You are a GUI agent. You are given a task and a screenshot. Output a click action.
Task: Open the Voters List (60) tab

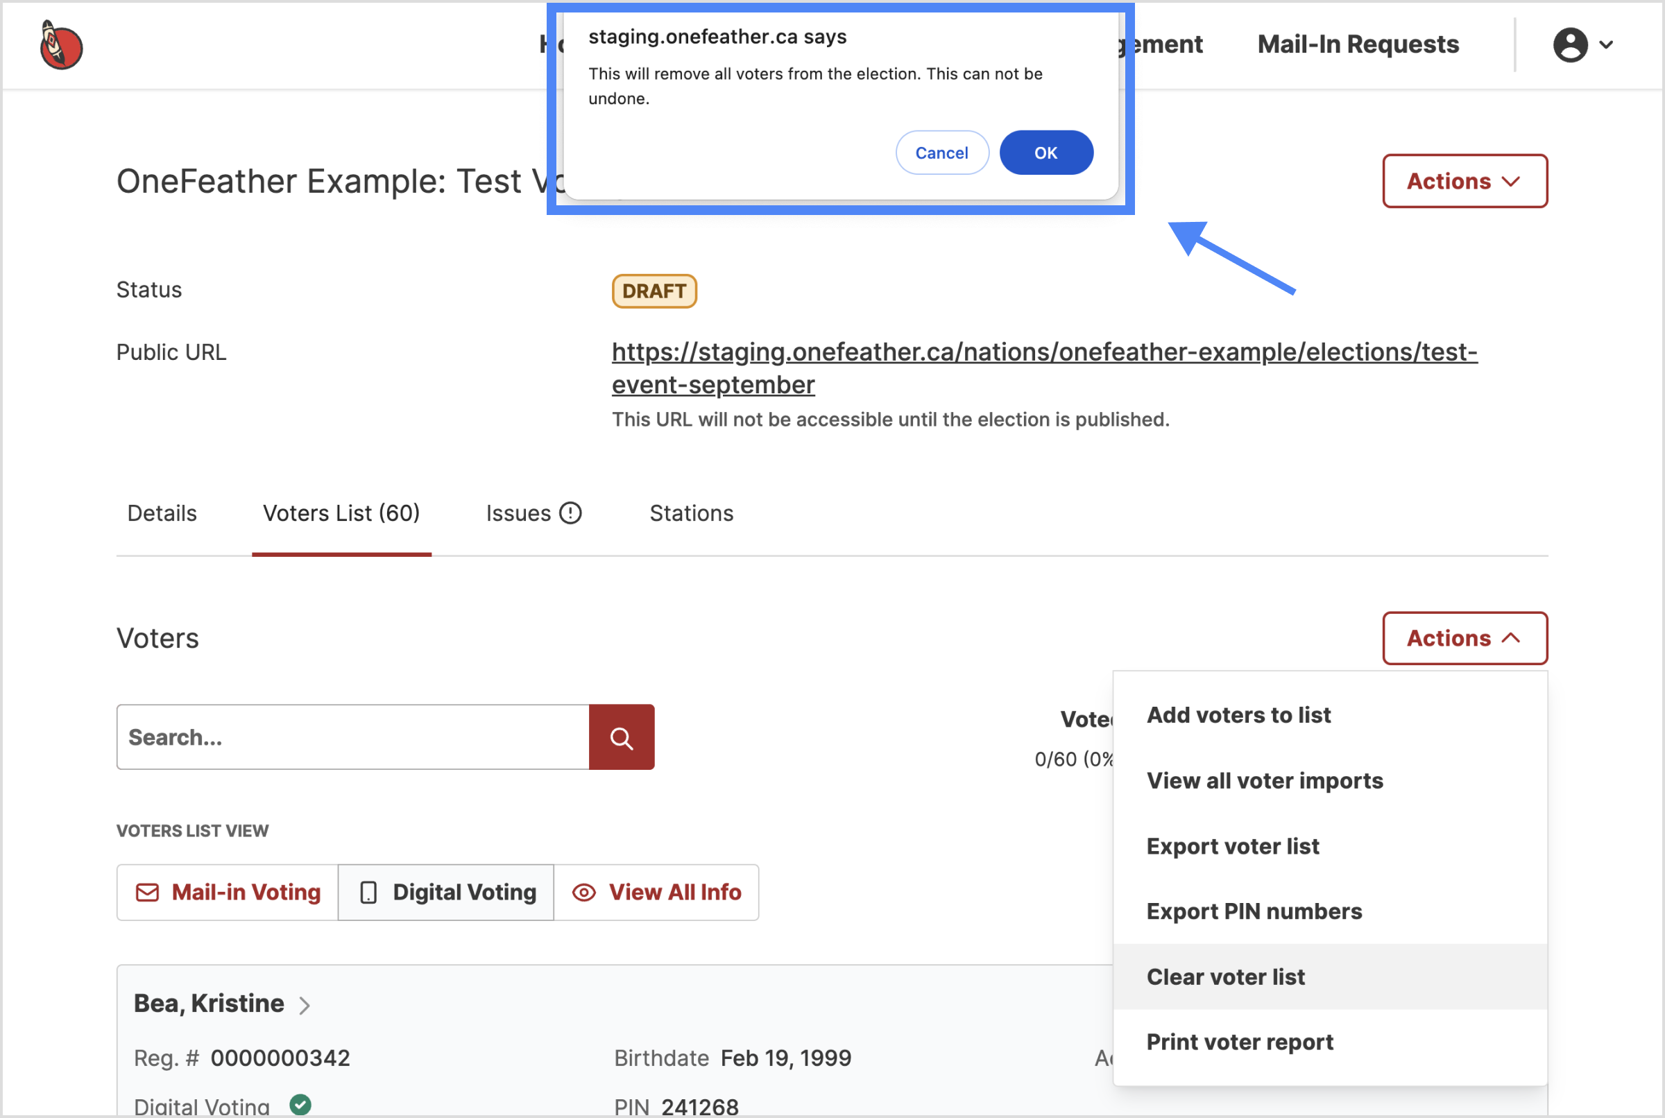[x=341, y=513]
